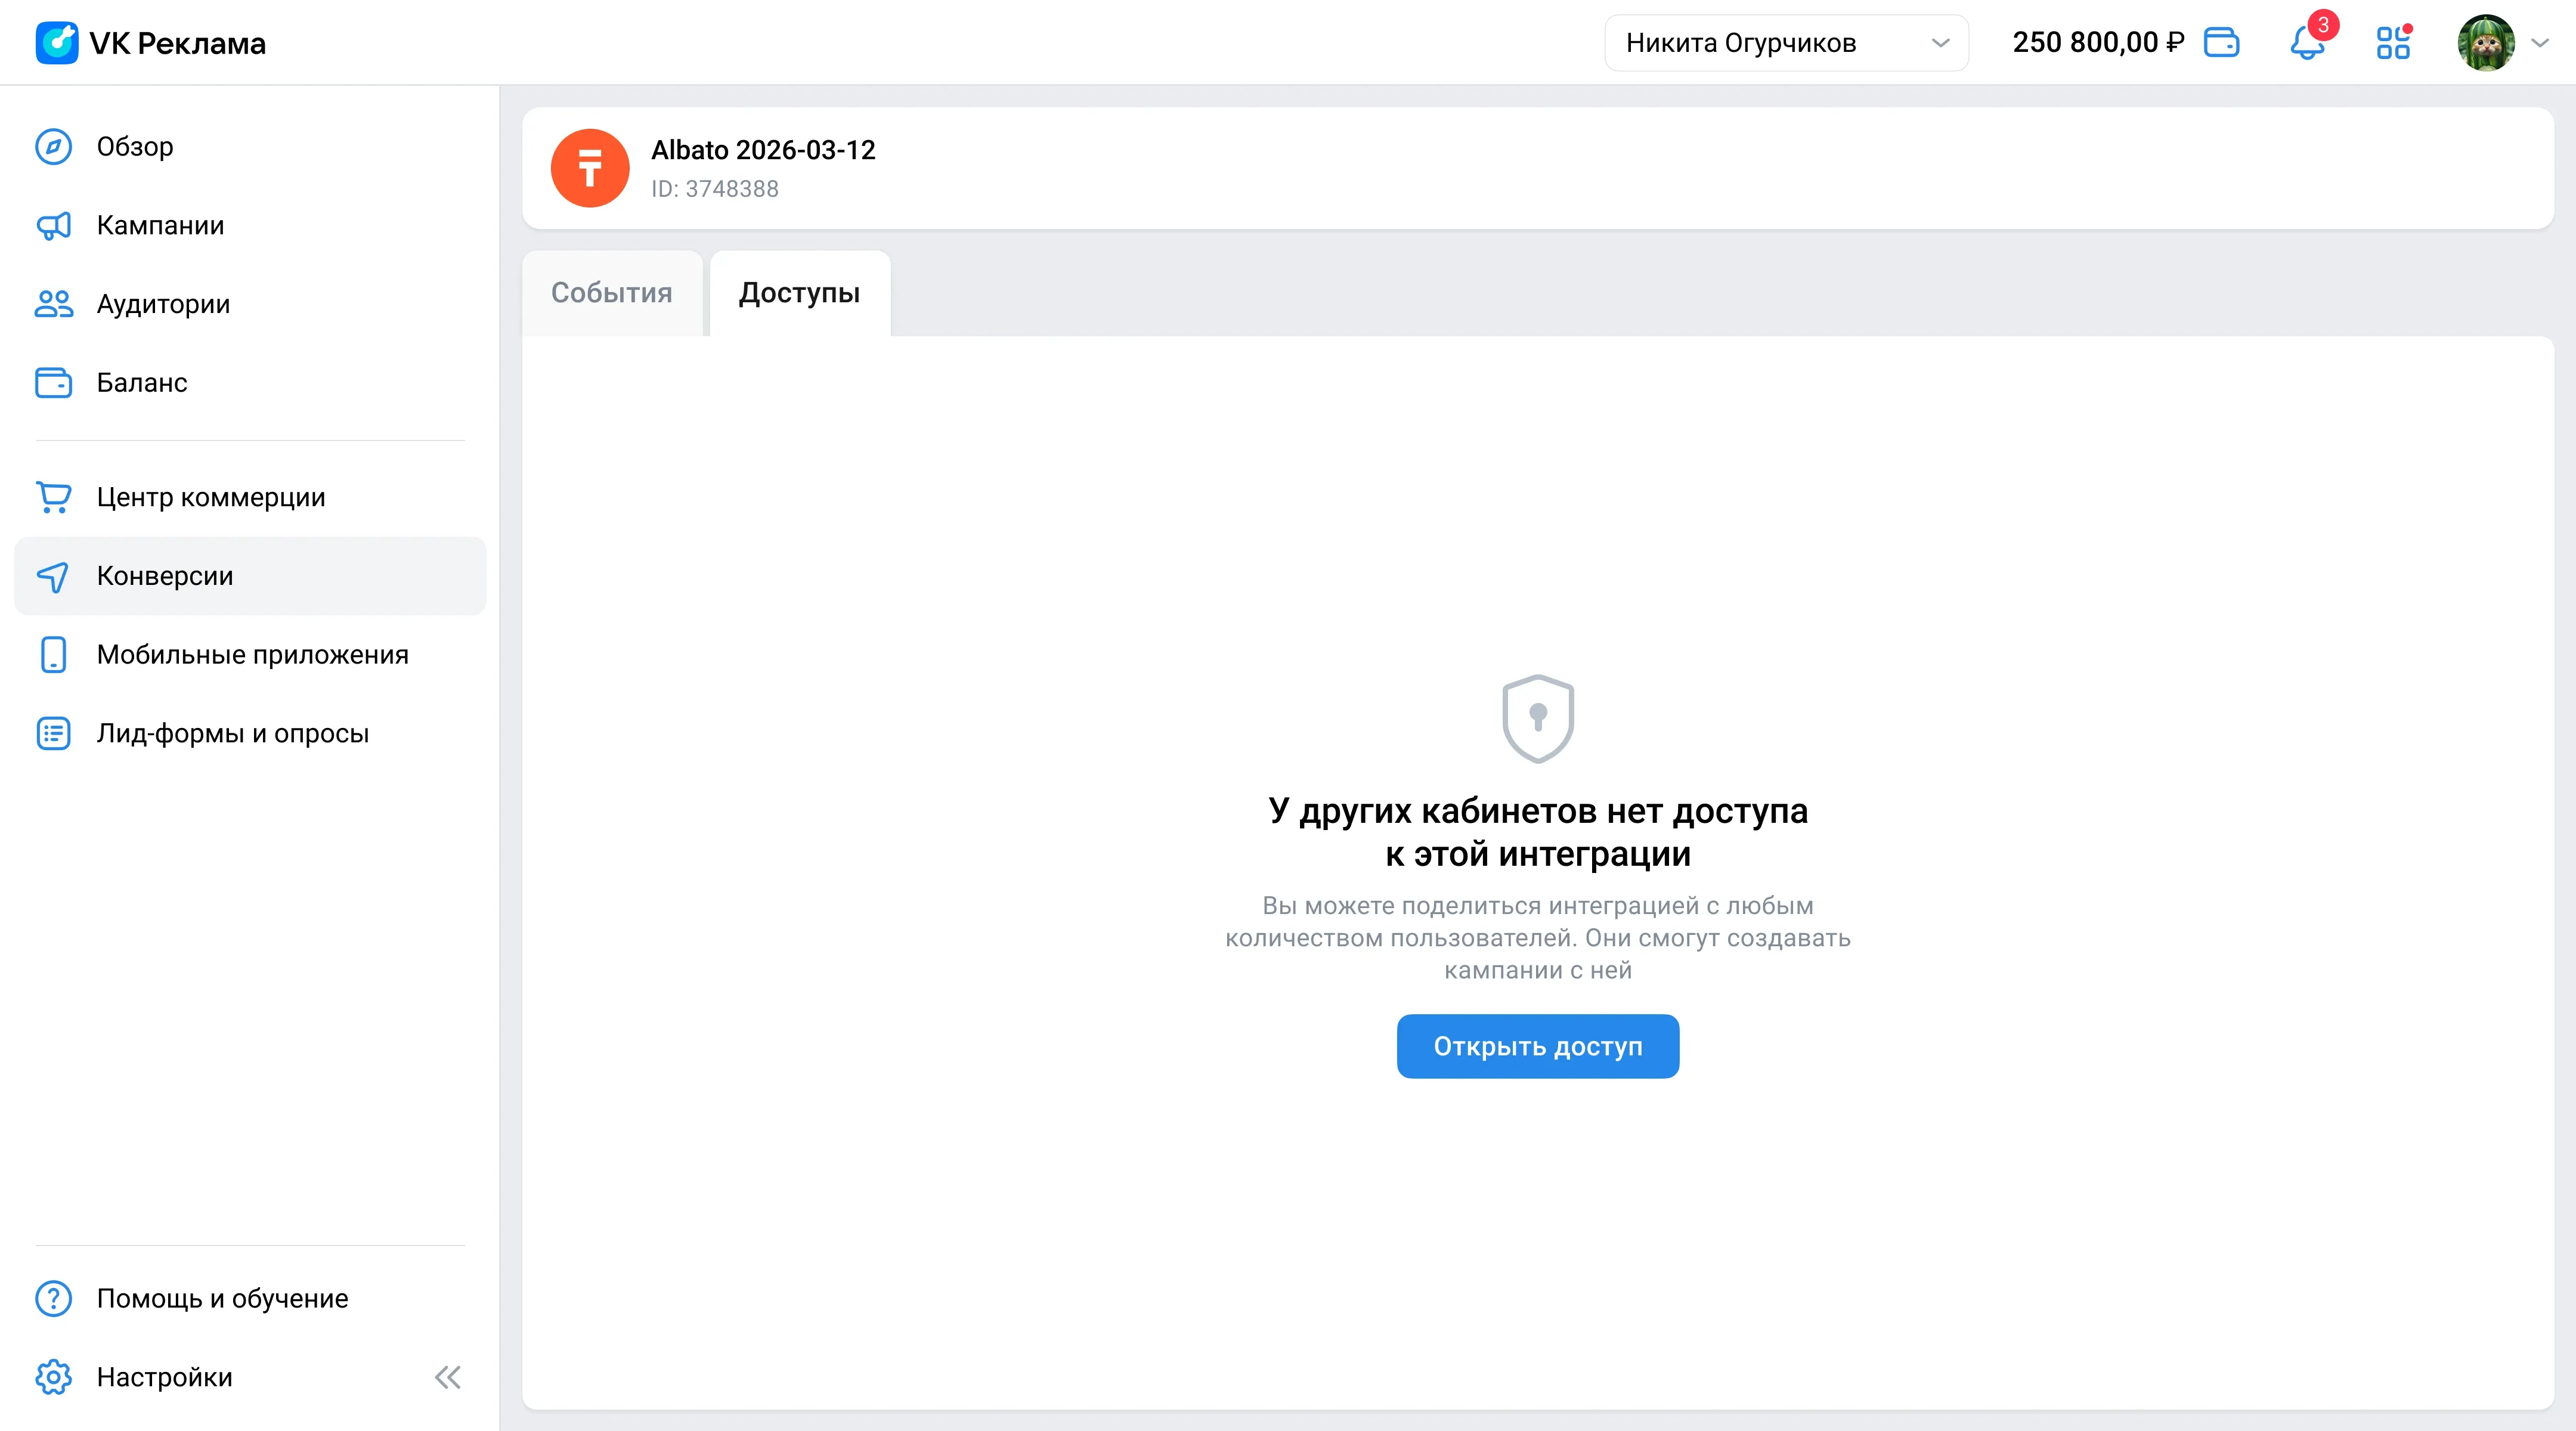Open the Настройки gear icon
2576x1431 pixels.
(x=54, y=1377)
